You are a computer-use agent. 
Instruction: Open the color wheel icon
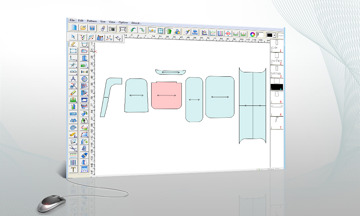click(x=253, y=34)
